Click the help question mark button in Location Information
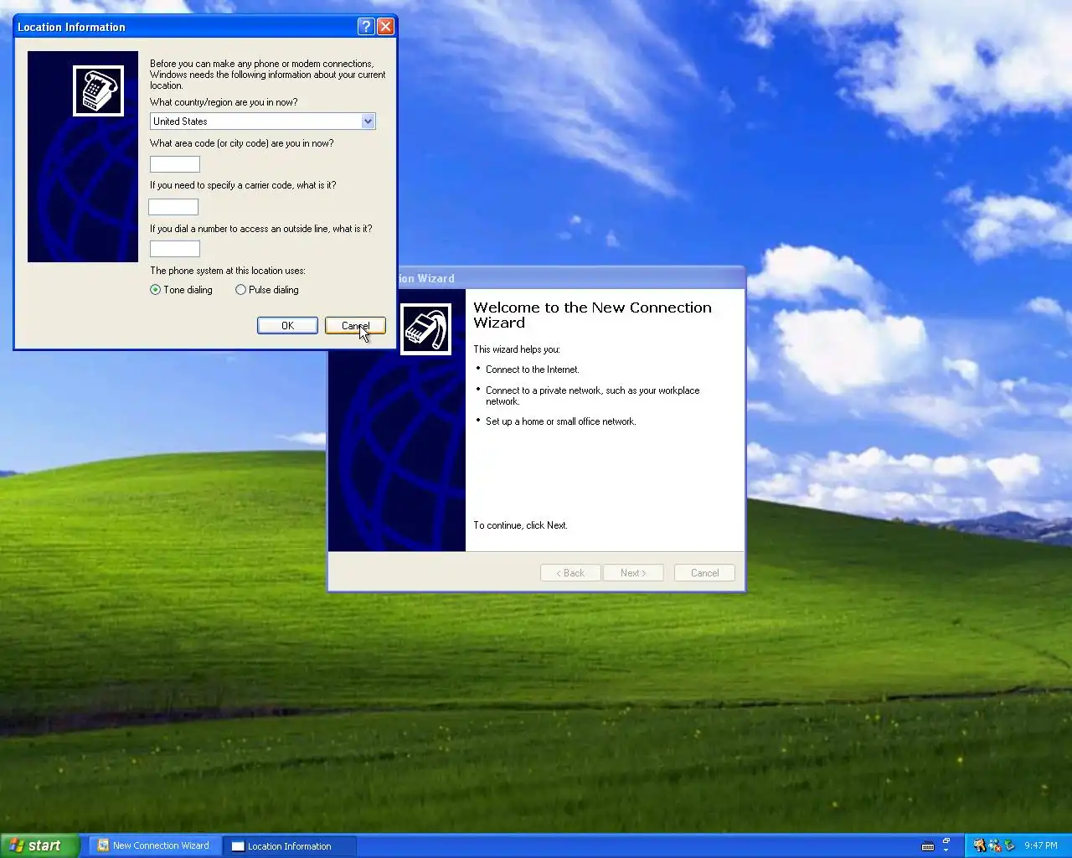1072x858 pixels. pyautogui.click(x=366, y=27)
